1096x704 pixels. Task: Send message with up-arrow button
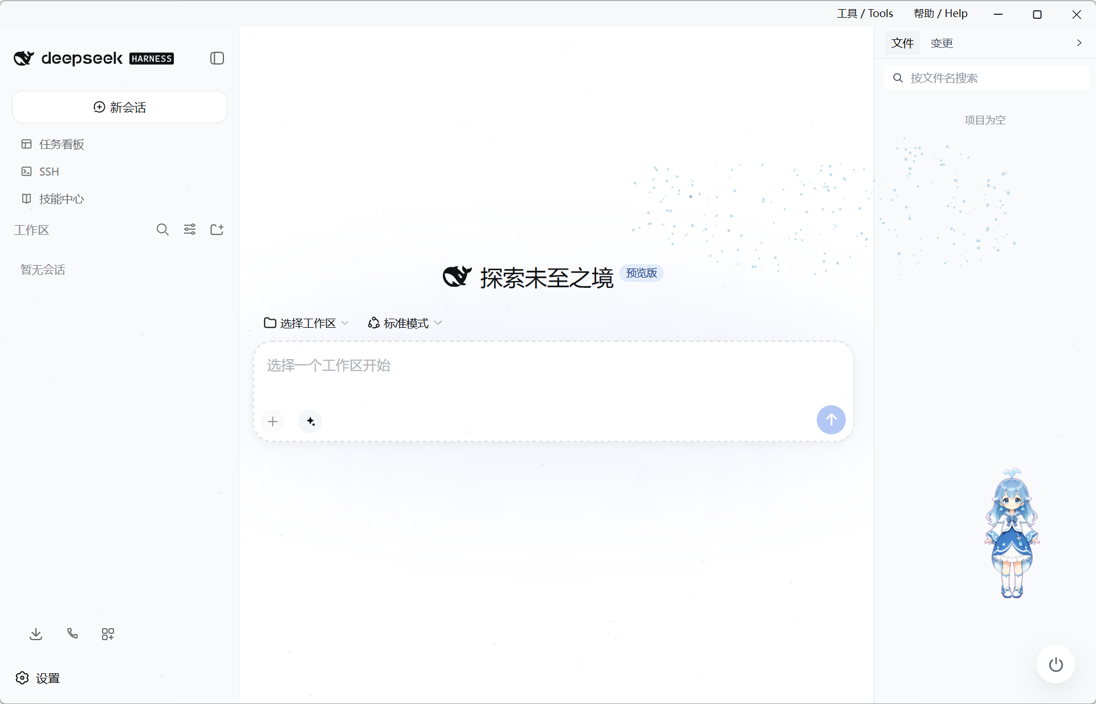coord(831,420)
